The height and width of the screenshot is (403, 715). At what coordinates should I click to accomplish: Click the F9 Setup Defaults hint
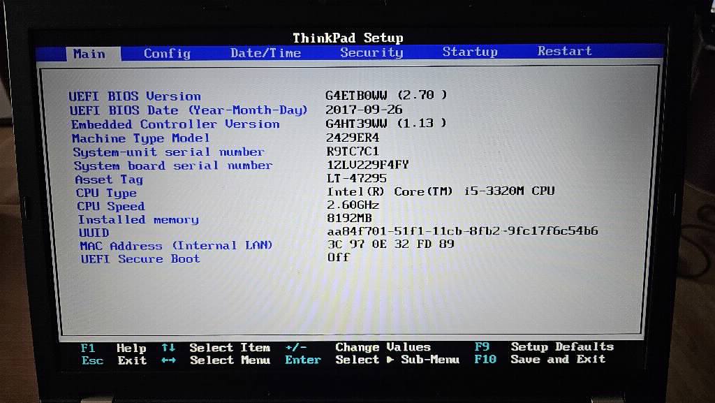click(544, 346)
